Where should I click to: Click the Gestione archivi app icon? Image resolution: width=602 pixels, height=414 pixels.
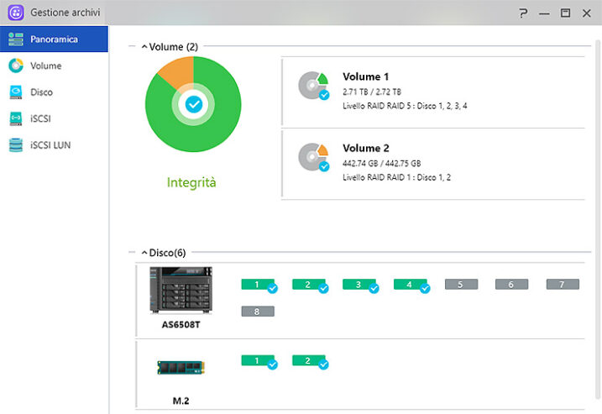(x=15, y=13)
